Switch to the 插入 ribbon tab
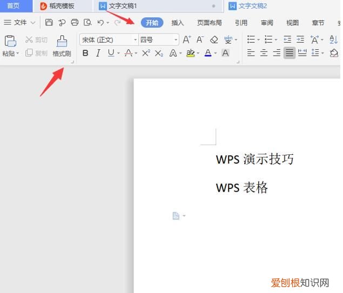Image resolution: width=343 pixels, height=293 pixels. 177,23
